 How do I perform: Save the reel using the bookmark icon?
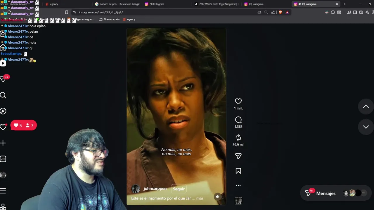[x=238, y=171]
